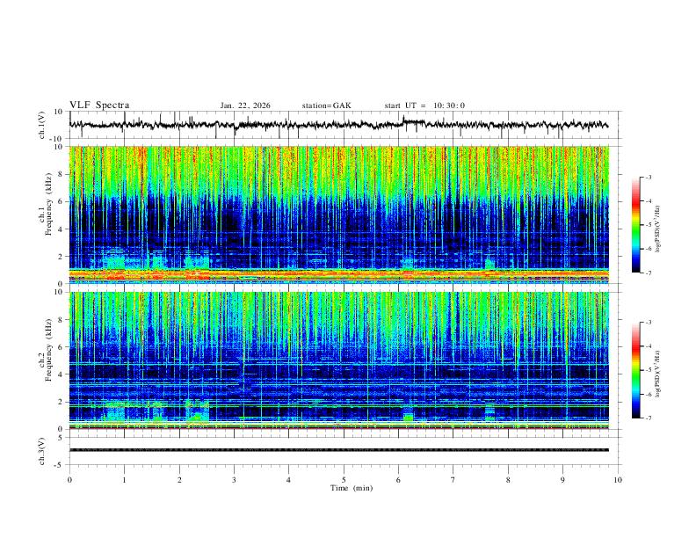Click inside the ch.1 spectrogram panel

(x=339, y=214)
